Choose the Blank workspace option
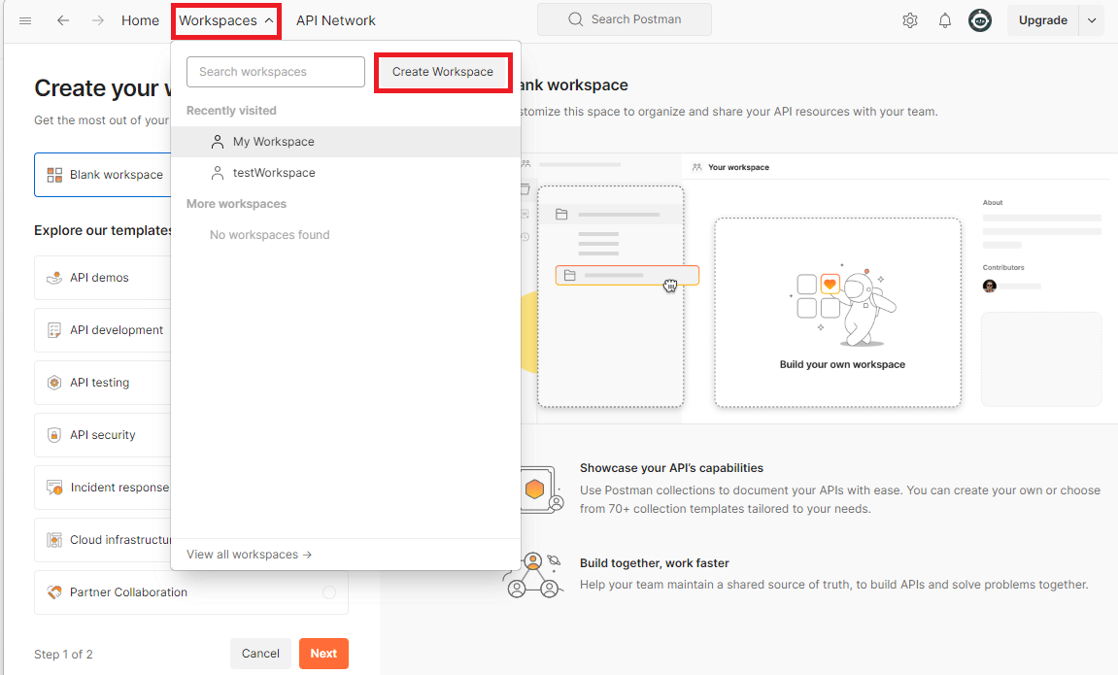Image resolution: width=1118 pixels, height=675 pixels. [103, 175]
